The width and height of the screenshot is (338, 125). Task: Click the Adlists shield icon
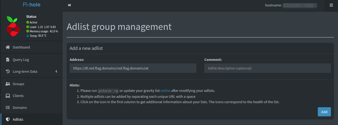click(8, 119)
